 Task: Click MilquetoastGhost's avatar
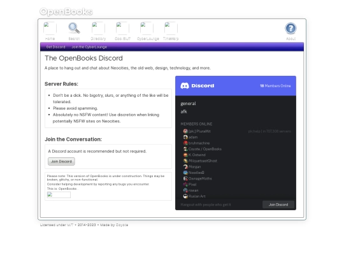click(x=185, y=161)
